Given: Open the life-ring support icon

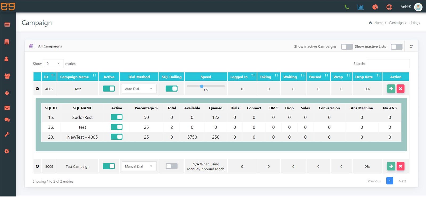Looking at the screenshot, I should (x=389, y=7).
